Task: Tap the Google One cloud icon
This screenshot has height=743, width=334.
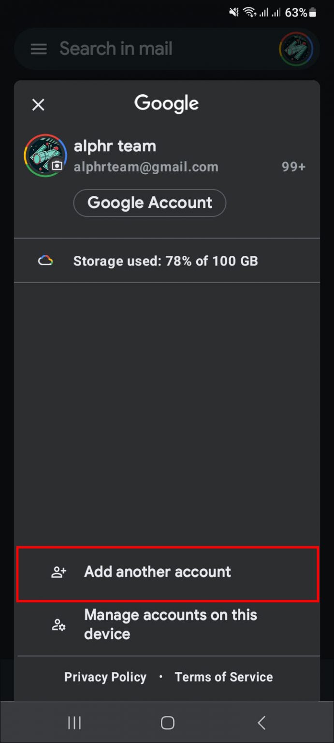Action: [x=45, y=261]
